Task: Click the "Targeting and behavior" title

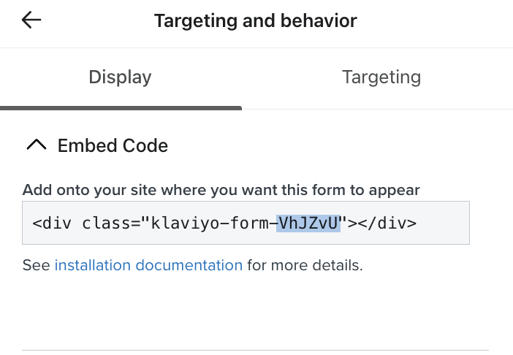Action: pos(255,20)
